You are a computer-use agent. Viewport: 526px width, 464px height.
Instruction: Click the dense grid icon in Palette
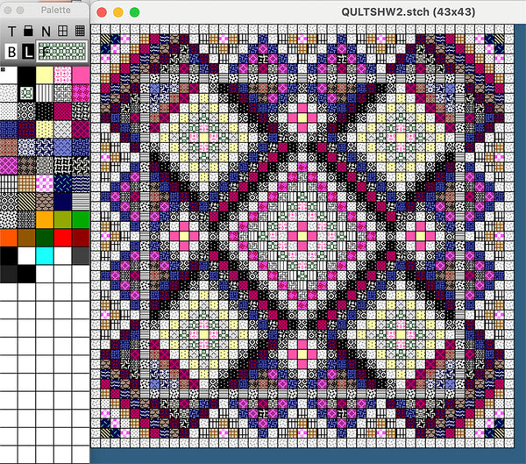[79, 31]
